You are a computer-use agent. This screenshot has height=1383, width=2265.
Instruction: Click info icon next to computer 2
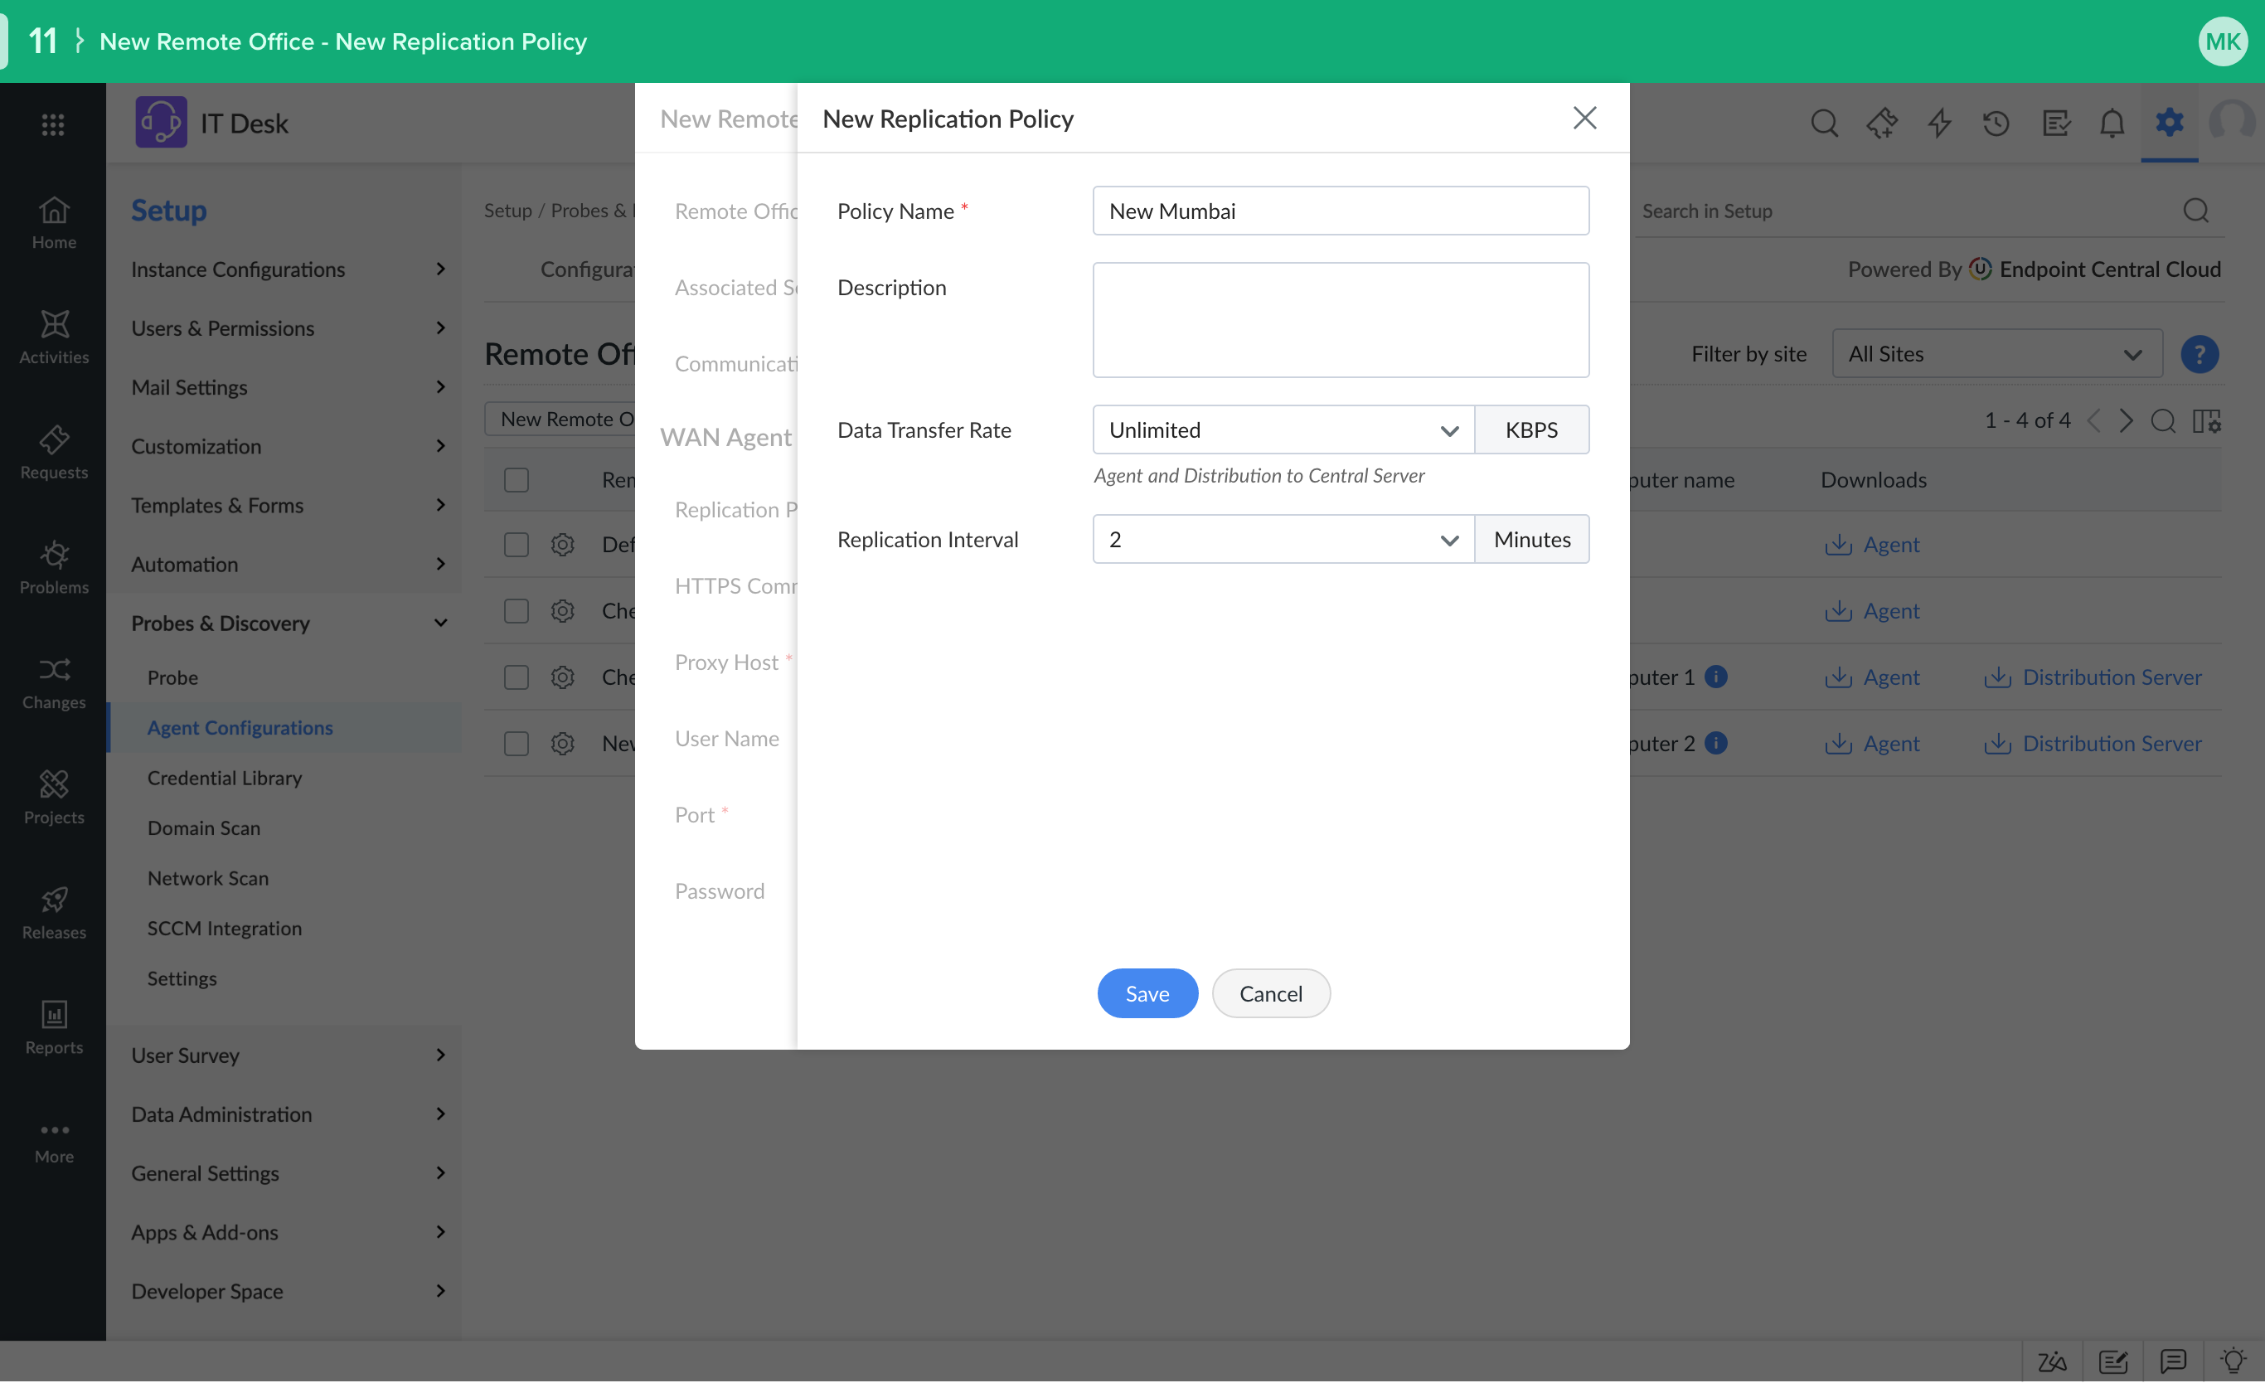tap(1716, 743)
